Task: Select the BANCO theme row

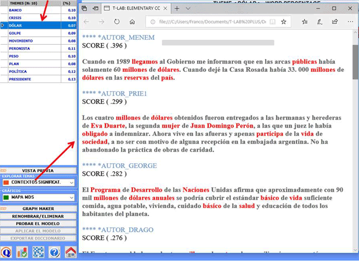Action: tap(38, 10)
